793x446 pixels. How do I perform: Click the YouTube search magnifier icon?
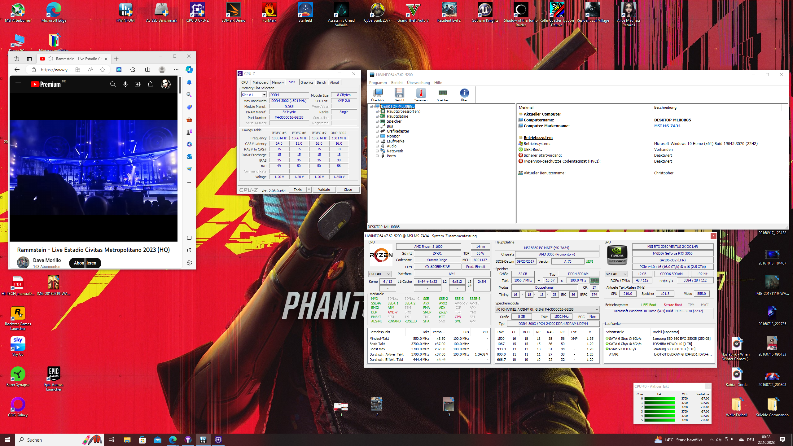click(x=113, y=84)
